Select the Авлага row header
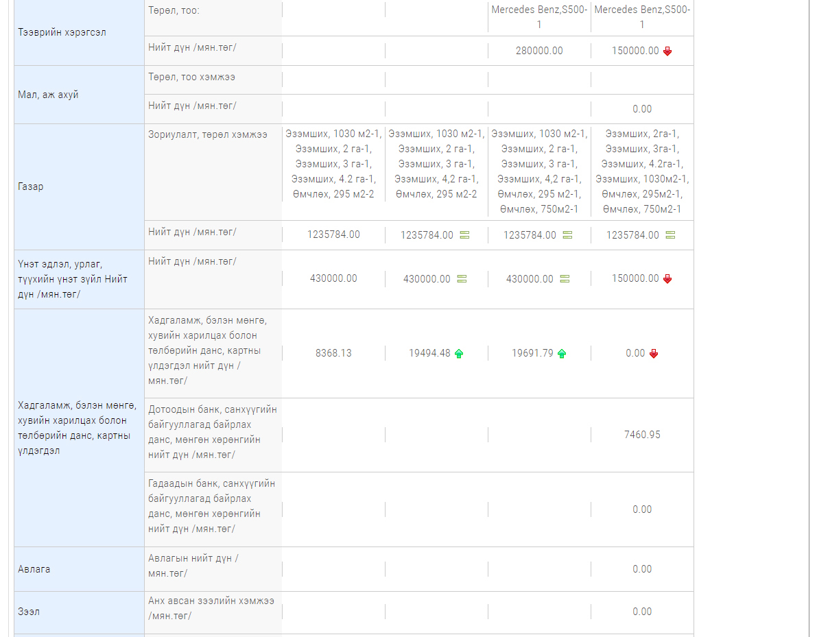The height and width of the screenshot is (637, 817). tap(34, 569)
